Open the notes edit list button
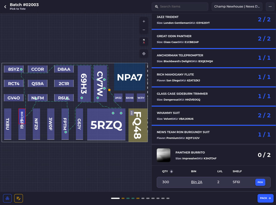Image resolution: width=276 pixels, height=205 pixels. 18,198
